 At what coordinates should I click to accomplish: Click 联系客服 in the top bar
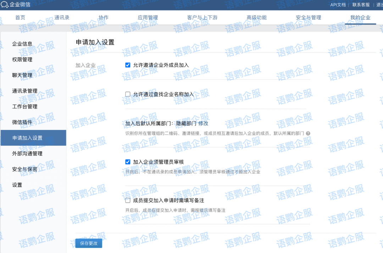click(x=360, y=5)
